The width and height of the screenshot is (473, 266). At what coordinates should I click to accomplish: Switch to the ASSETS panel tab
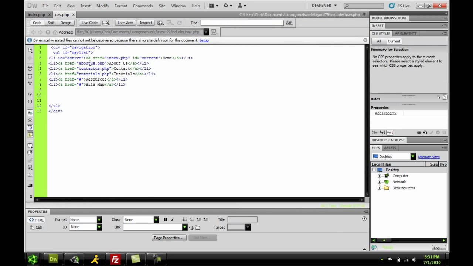point(390,148)
